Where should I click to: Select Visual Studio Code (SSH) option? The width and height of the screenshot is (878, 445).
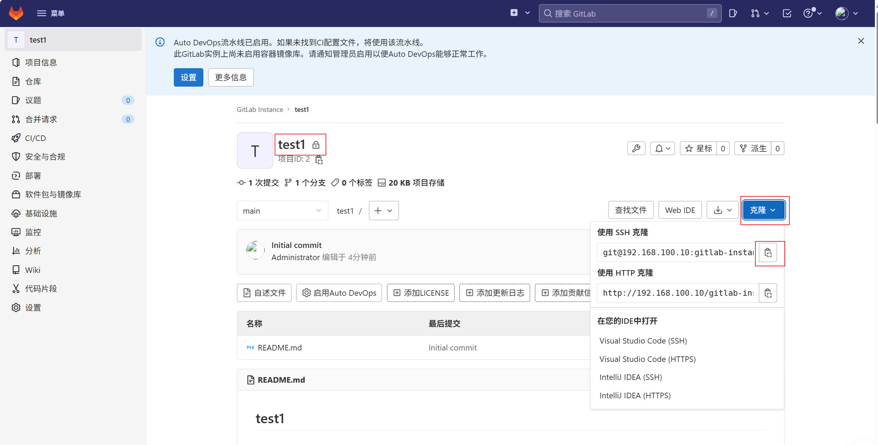click(x=643, y=341)
